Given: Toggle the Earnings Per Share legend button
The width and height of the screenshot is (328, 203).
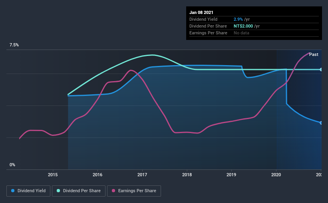Looking at the screenshot, I should pos(134,191).
